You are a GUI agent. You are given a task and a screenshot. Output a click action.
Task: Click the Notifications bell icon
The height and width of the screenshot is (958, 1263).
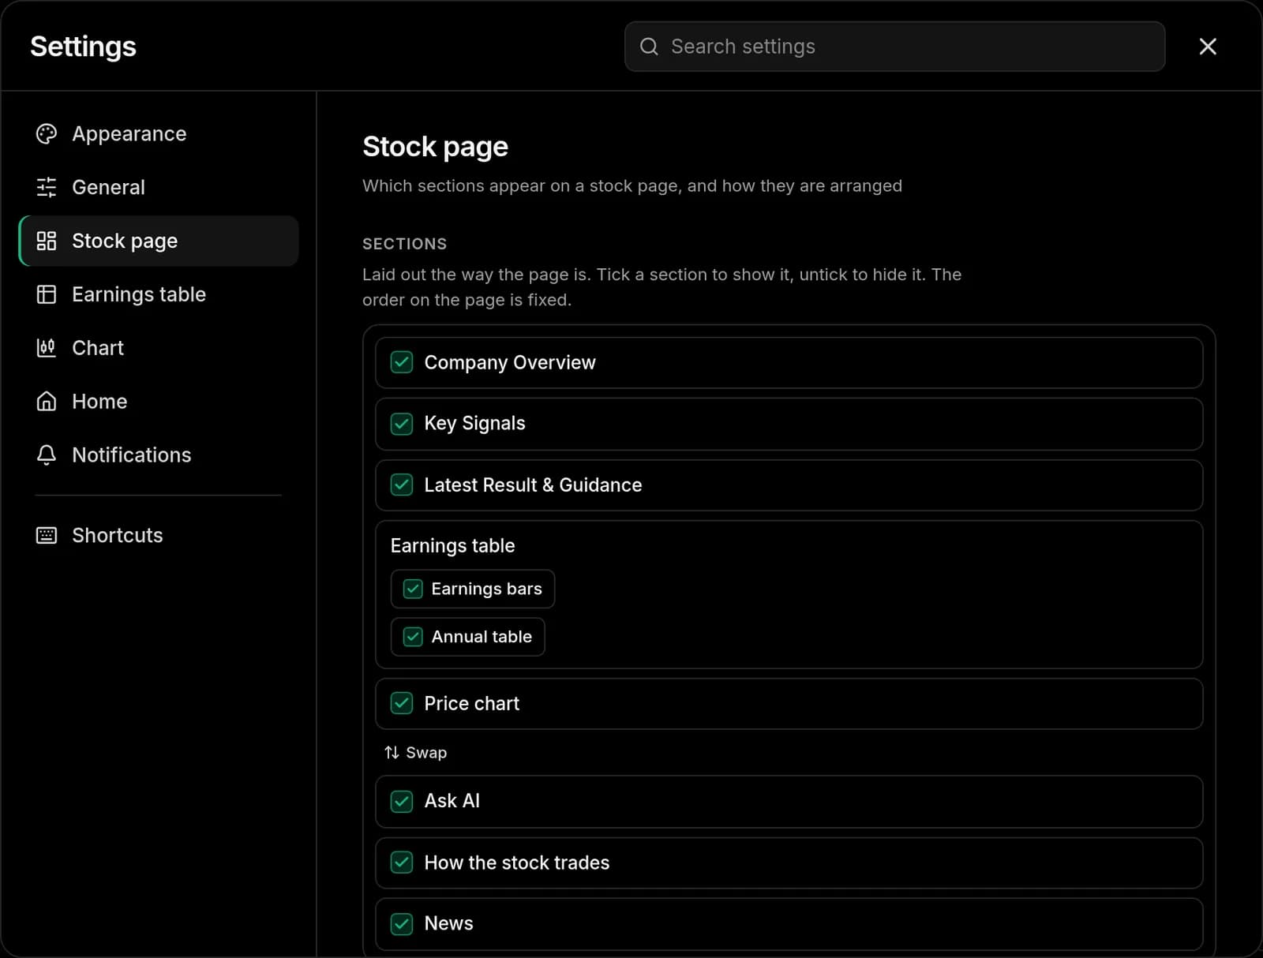[47, 455]
